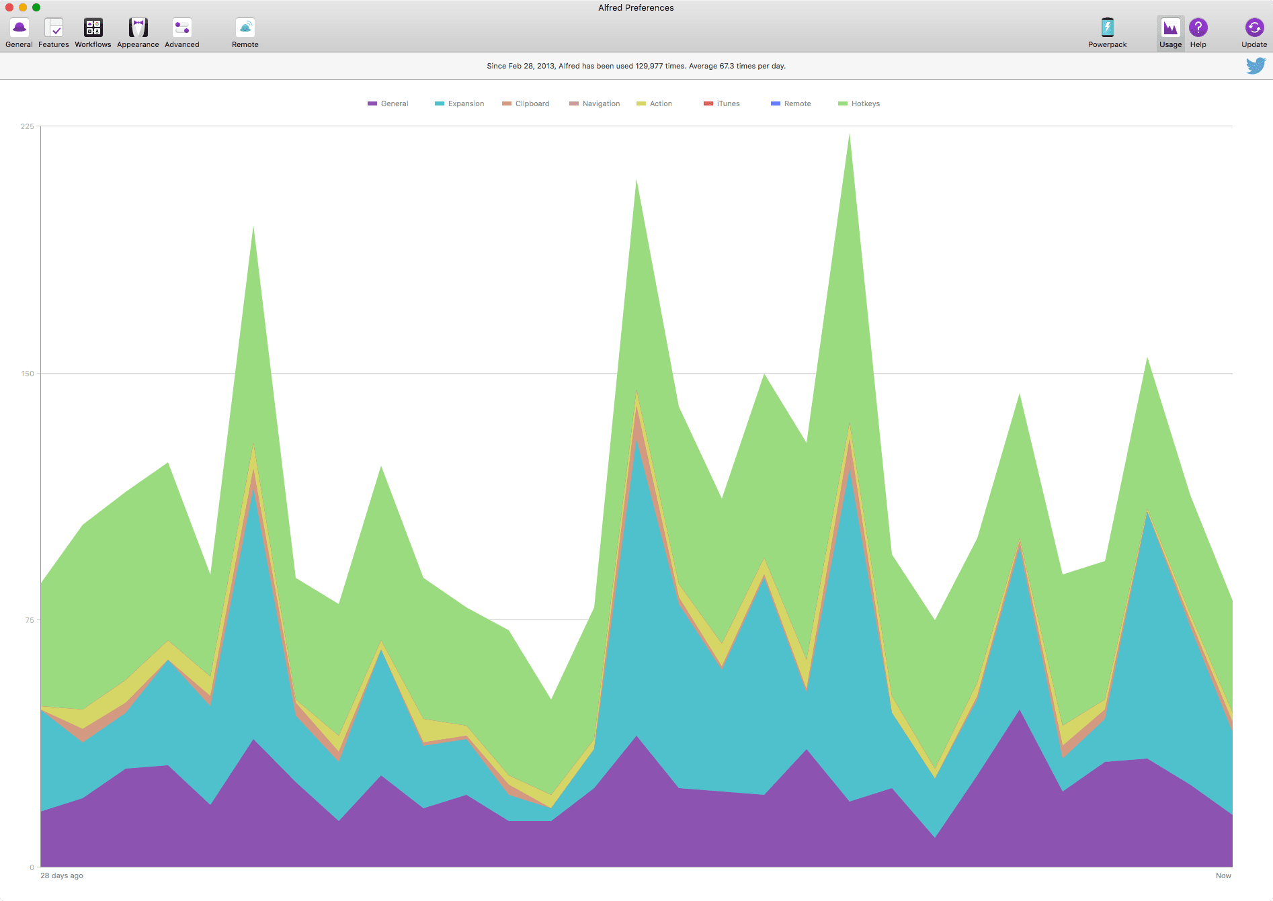This screenshot has width=1273, height=901.
Task: Click the 'Hotkeys' legend label
Action: click(x=865, y=103)
